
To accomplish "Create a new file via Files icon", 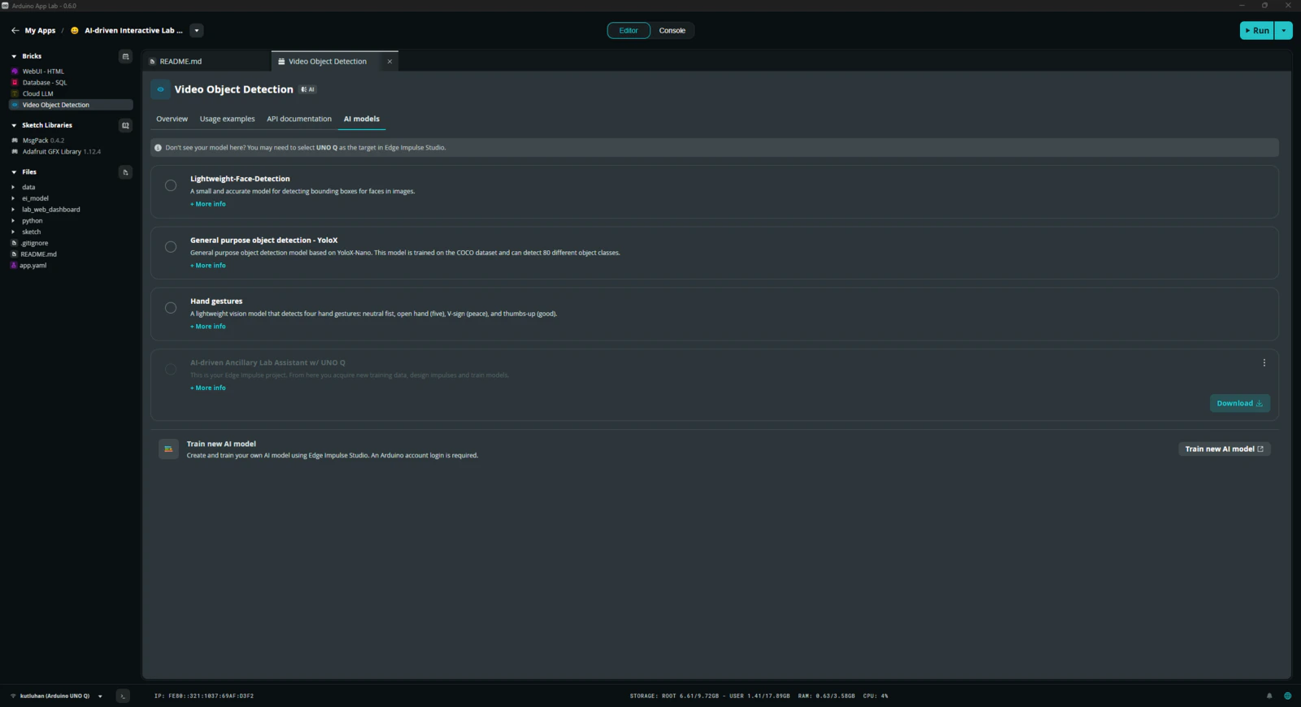I will 125,172.
